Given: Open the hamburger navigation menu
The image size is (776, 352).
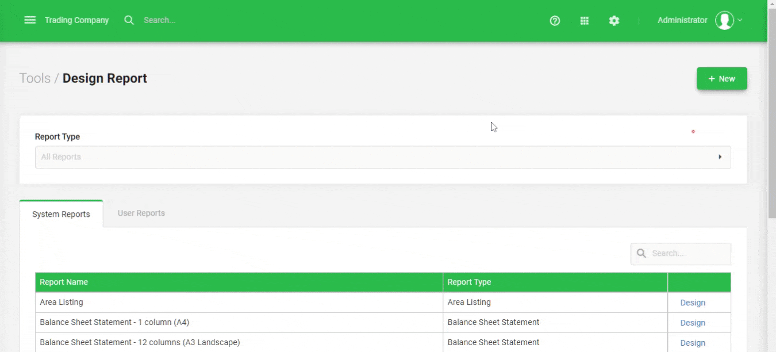Looking at the screenshot, I should tap(30, 20).
